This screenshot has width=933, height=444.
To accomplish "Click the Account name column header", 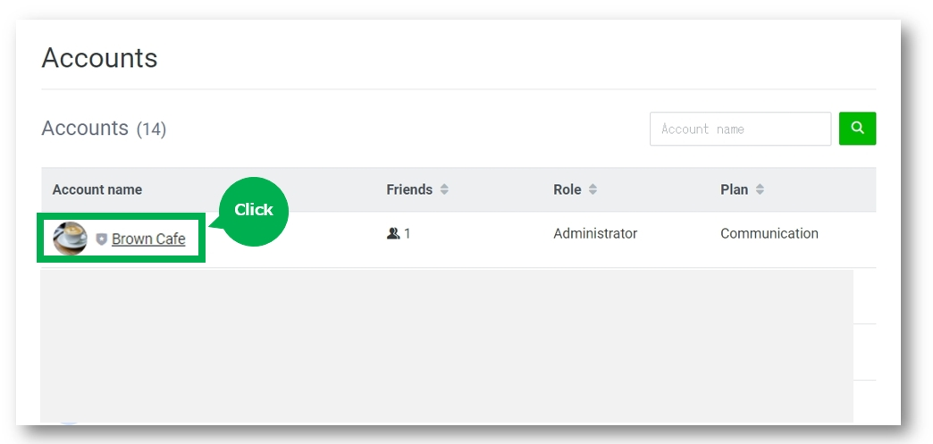I will click(x=97, y=189).
